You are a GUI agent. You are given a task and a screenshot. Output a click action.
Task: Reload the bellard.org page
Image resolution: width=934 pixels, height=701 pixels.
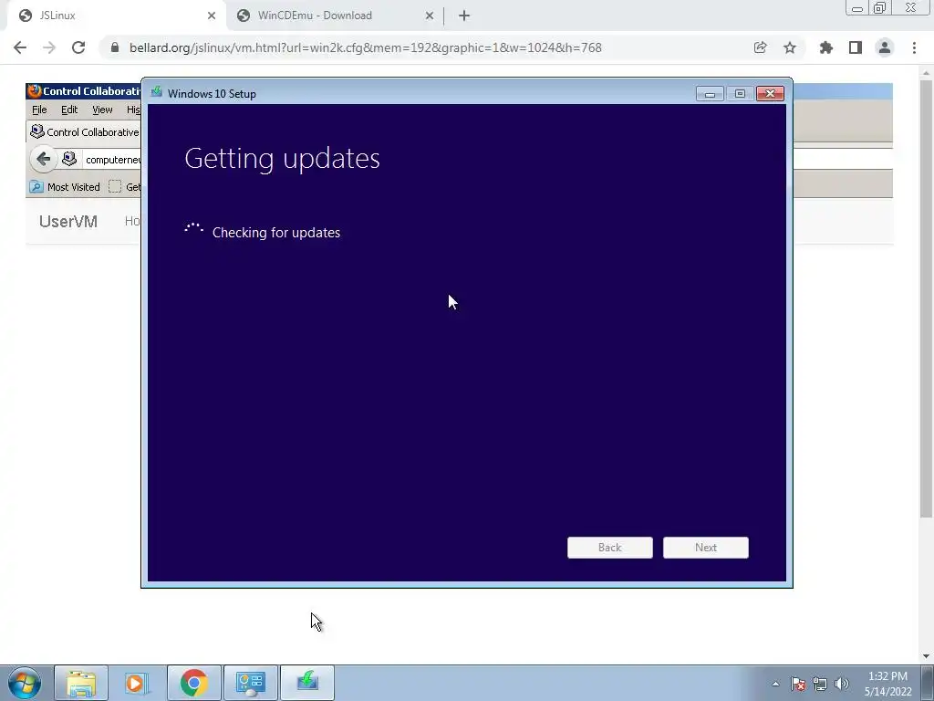pos(78,47)
